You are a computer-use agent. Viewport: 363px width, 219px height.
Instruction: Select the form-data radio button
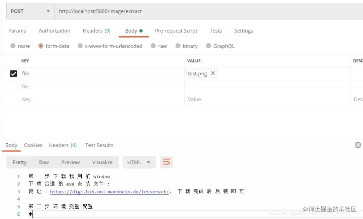tap(41, 46)
